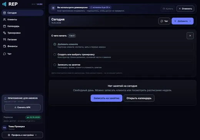Click the chevron in Профиль и настройки
This screenshot has width=200, height=140.
click(x=36, y=135)
